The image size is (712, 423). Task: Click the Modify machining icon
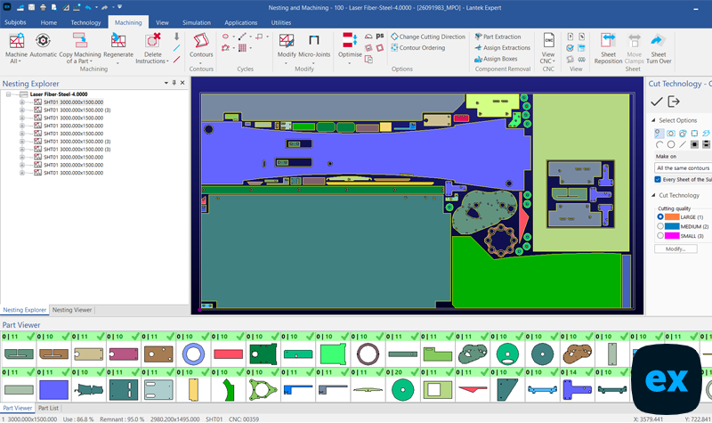point(287,41)
